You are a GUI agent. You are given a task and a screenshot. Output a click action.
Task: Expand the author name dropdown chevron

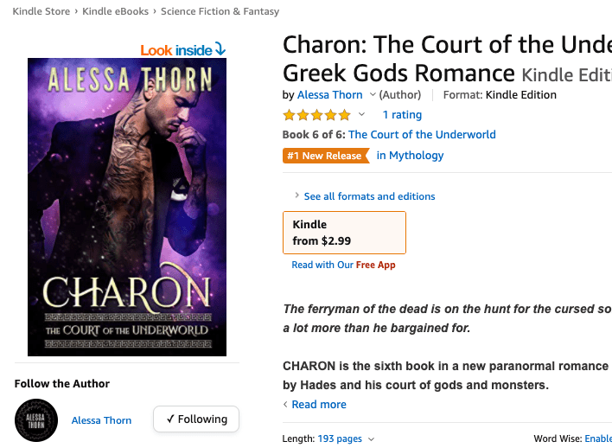click(x=373, y=95)
